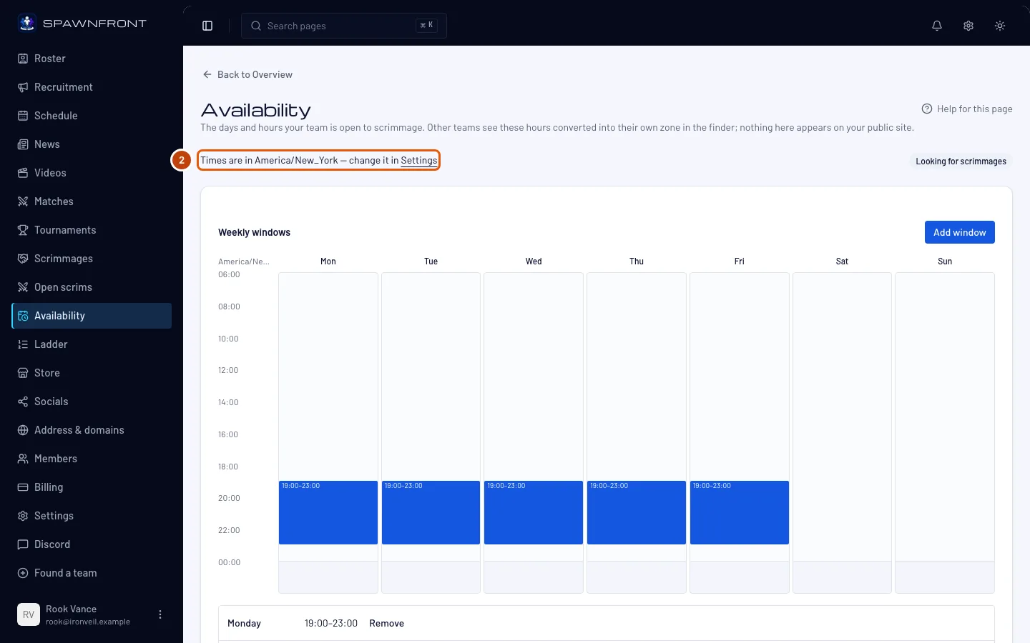This screenshot has width=1030, height=643.
Task: Select Friday 19:00-23:00 calendar block
Action: [x=740, y=512]
